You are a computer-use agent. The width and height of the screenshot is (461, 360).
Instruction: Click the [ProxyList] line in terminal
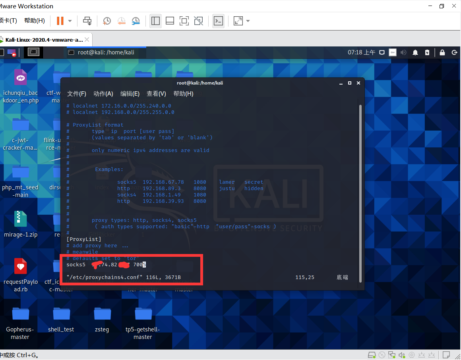[84, 239]
